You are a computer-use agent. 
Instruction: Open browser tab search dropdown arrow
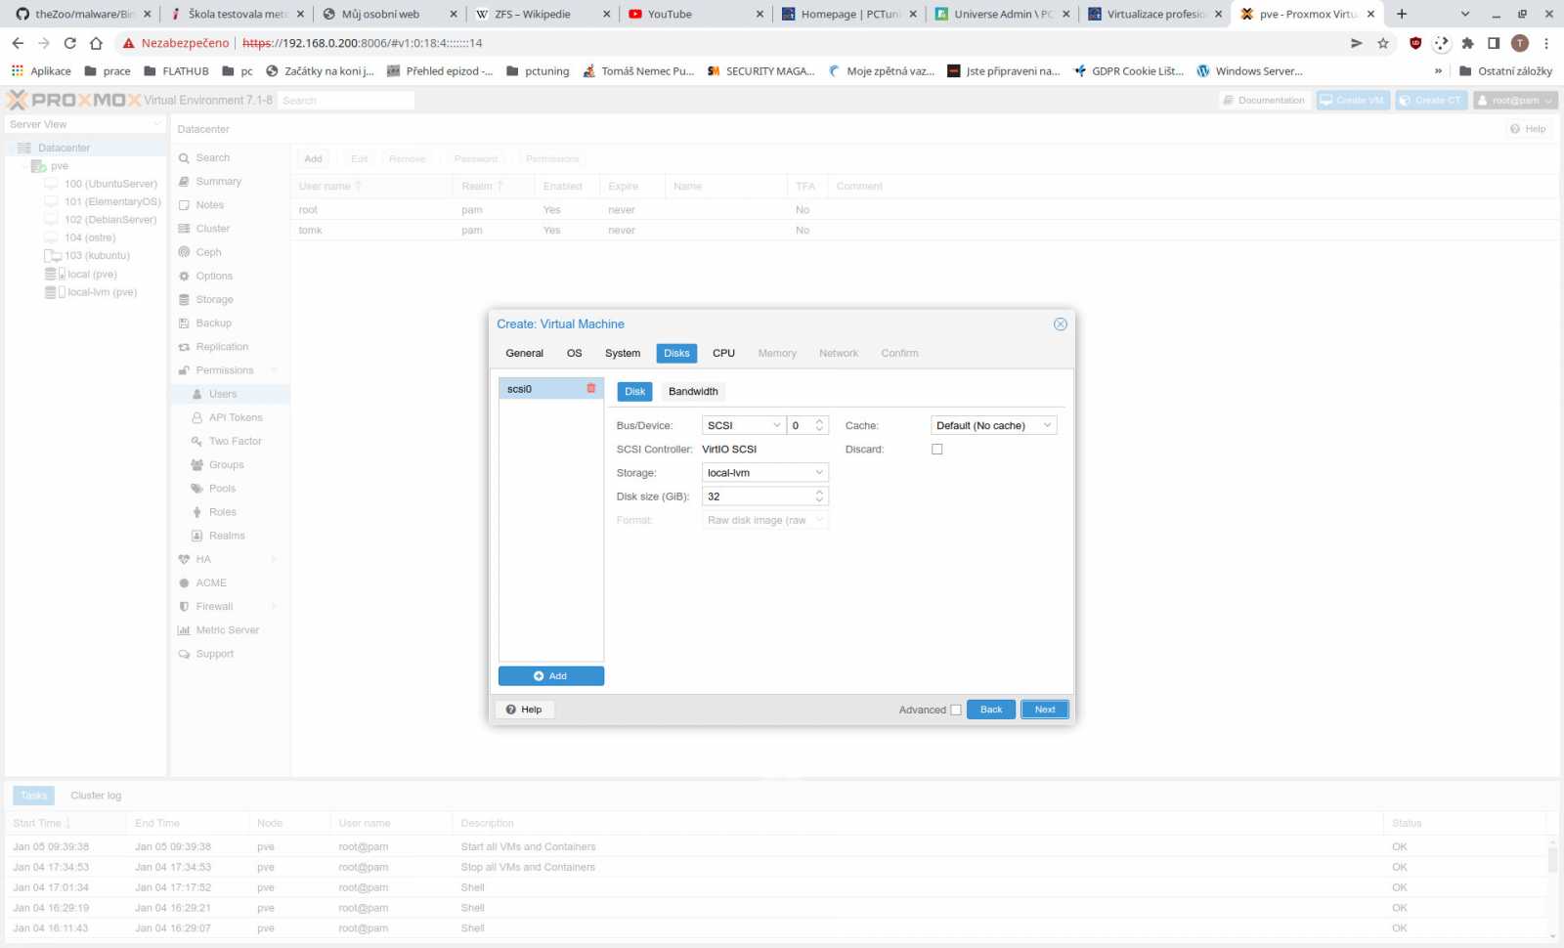1464,14
